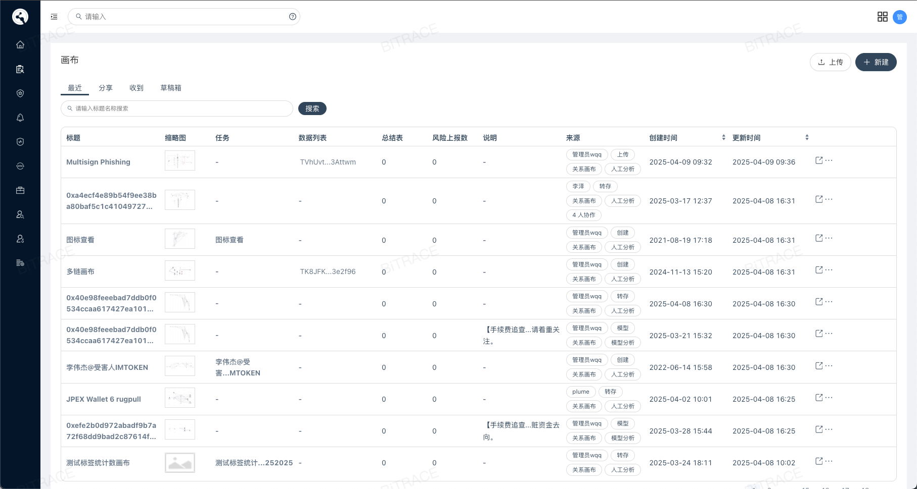The width and height of the screenshot is (917, 489).
Task: Open share icon for JPEX Wallet 6 rugpull row
Action: click(x=819, y=398)
